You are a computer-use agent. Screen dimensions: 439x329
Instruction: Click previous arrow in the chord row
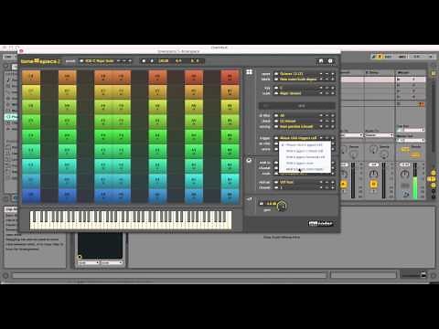321,121
